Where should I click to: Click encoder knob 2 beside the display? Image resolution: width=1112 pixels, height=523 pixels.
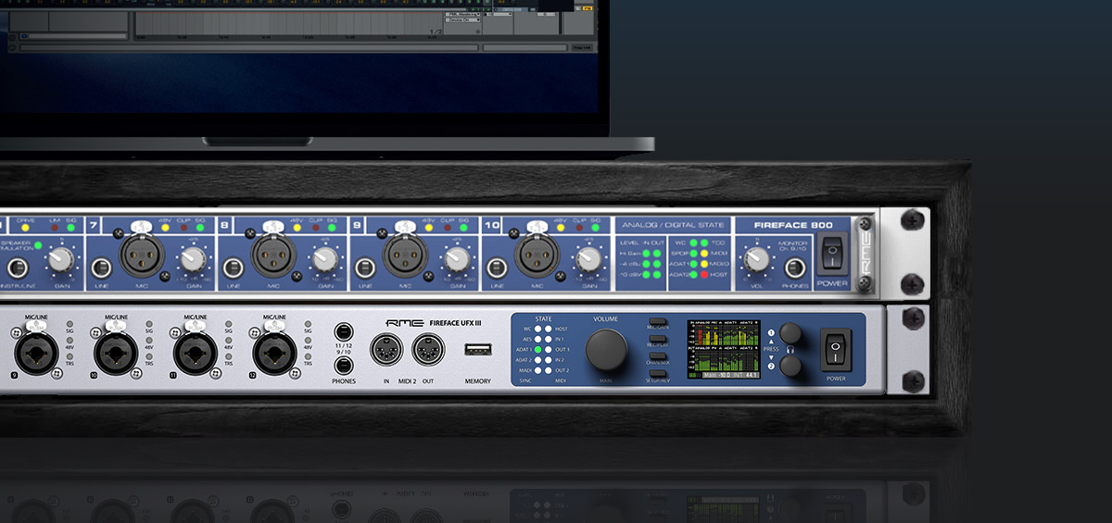click(790, 367)
